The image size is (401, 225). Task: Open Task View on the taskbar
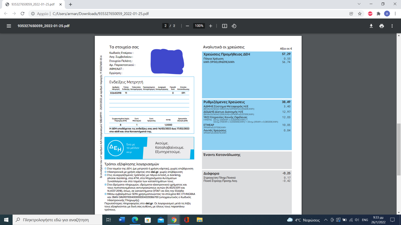tap(109, 220)
